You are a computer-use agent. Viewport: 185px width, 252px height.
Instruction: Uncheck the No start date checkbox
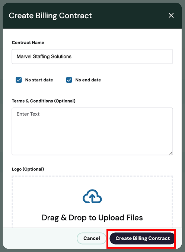coord(19,80)
